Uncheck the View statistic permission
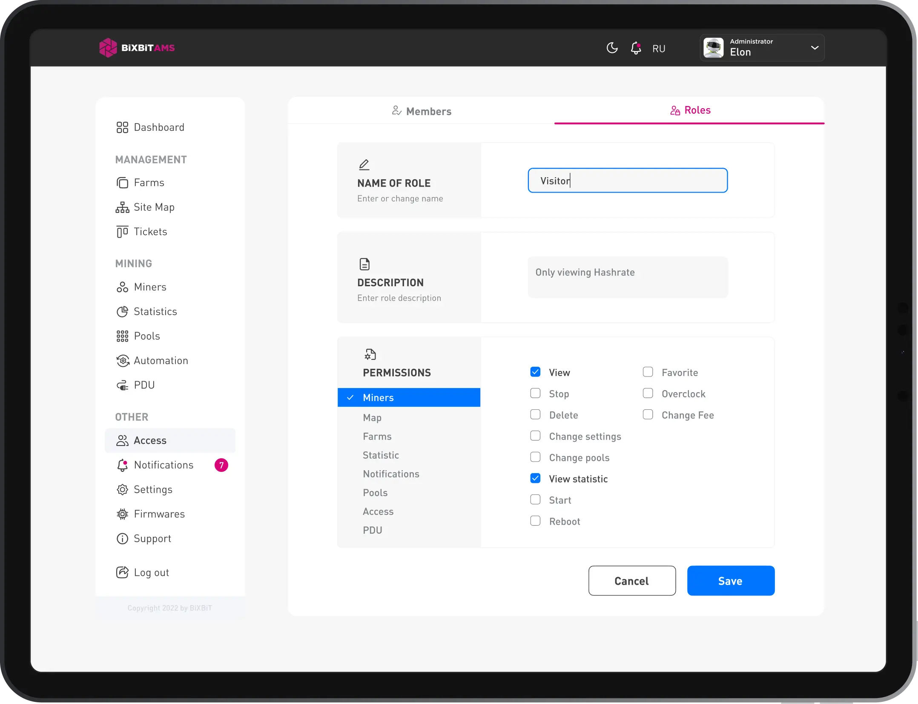The height and width of the screenshot is (704, 918). 535,478
